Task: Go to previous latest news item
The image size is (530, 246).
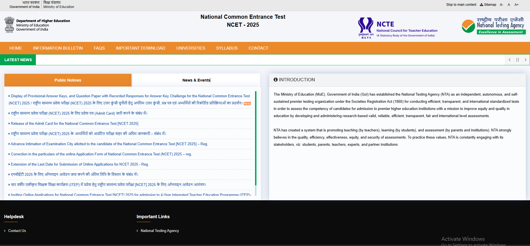Action: 509,60
